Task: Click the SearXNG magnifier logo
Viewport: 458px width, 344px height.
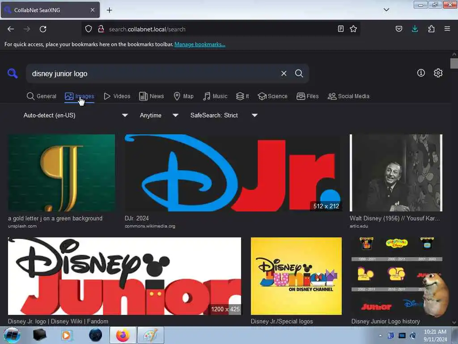Action: point(13,73)
